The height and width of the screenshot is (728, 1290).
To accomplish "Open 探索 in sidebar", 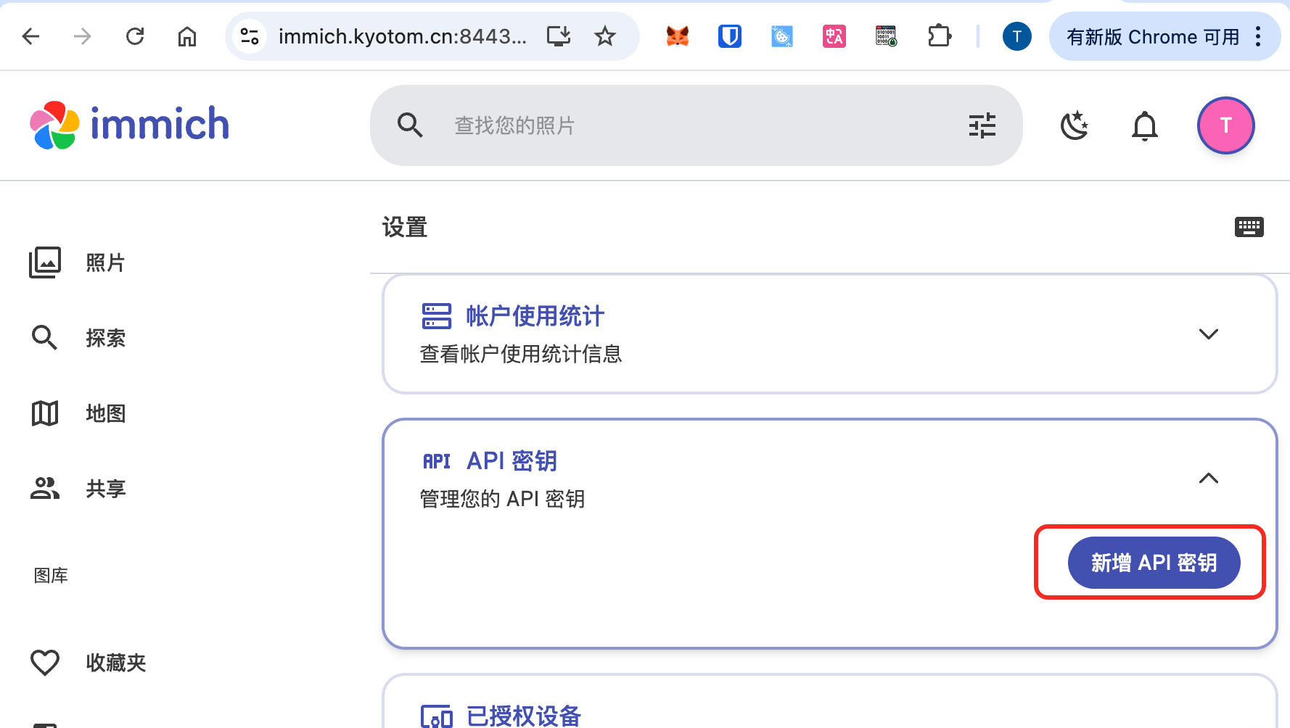I will click(x=105, y=338).
